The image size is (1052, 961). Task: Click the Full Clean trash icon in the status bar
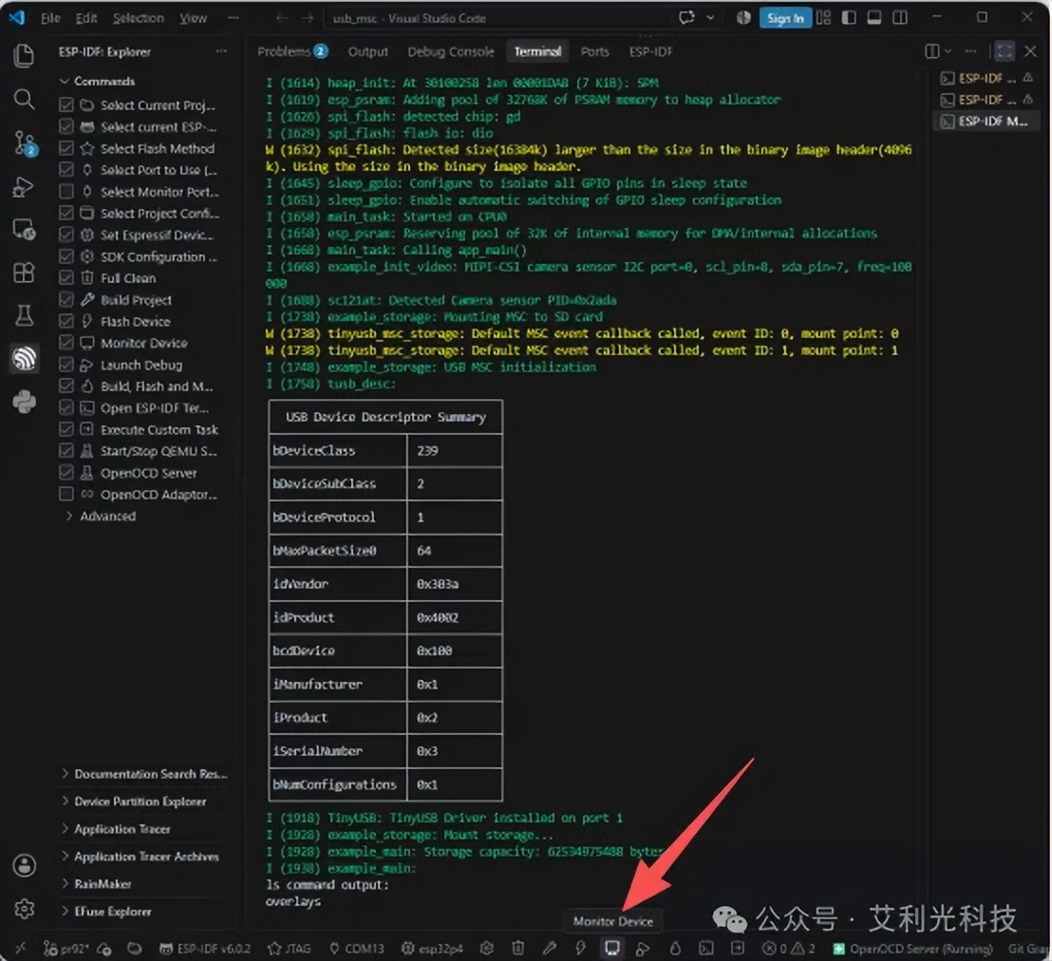(x=518, y=949)
